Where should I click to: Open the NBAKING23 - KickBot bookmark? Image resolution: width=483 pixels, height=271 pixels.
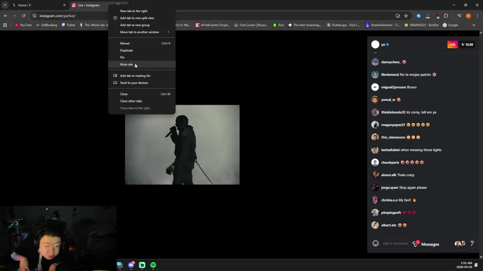pyautogui.click(x=421, y=25)
